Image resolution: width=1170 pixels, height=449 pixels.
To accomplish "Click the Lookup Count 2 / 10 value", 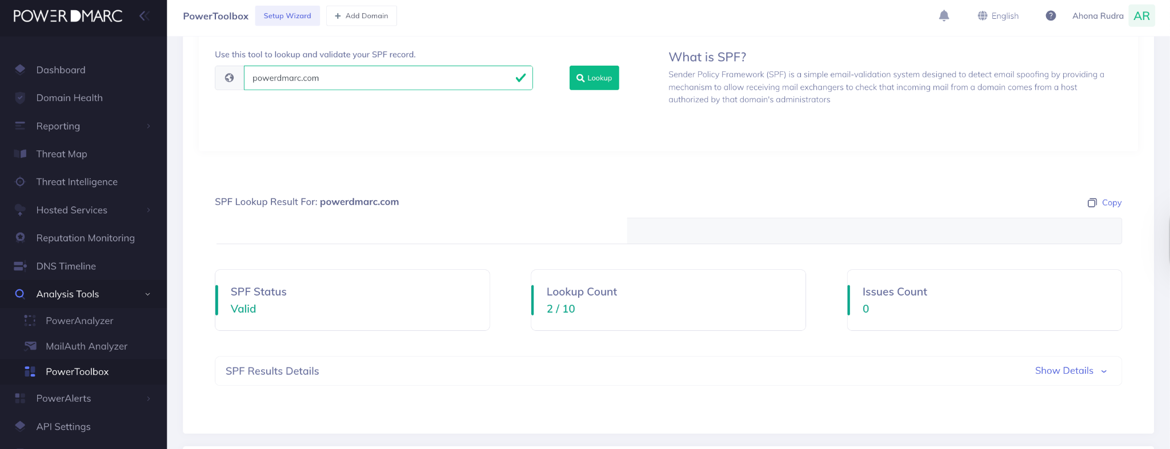I will click(560, 309).
